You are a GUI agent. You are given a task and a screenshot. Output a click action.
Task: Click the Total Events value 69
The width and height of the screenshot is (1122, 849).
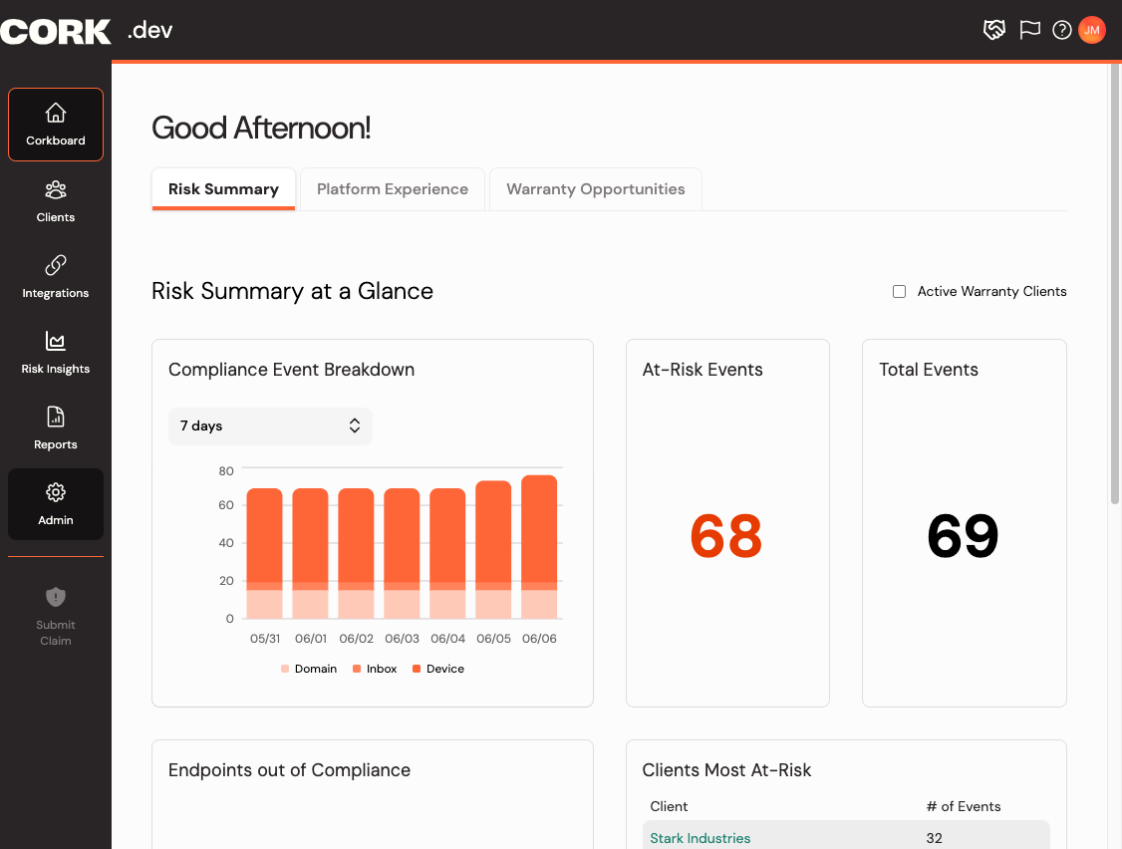(x=964, y=535)
